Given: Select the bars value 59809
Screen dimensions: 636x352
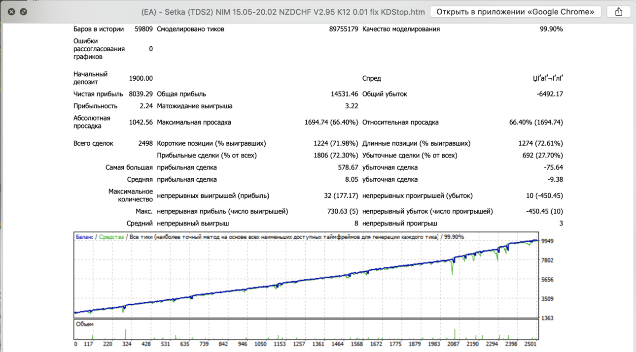Looking at the screenshot, I should tap(143, 29).
